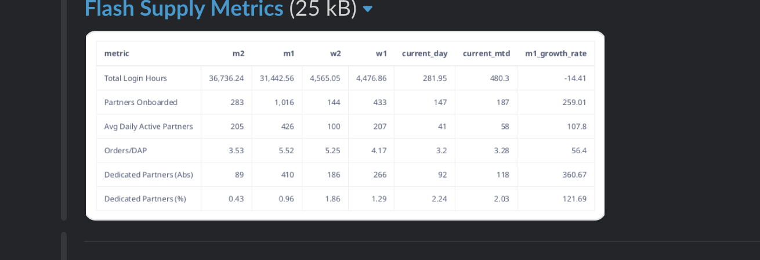Select the Avg Daily Active Partners label
Viewport: 760px width, 260px height.
[149, 127]
